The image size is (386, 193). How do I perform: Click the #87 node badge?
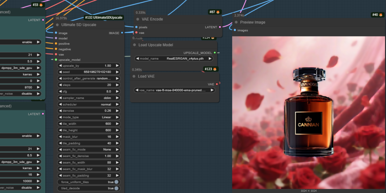pyautogui.click(x=214, y=12)
